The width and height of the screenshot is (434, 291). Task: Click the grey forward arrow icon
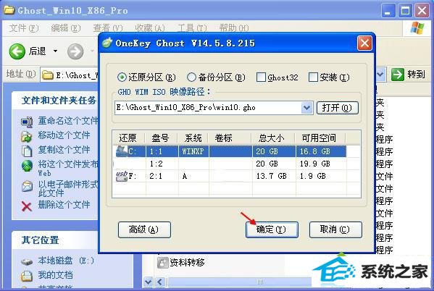pyautogui.click(x=75, y=51)
